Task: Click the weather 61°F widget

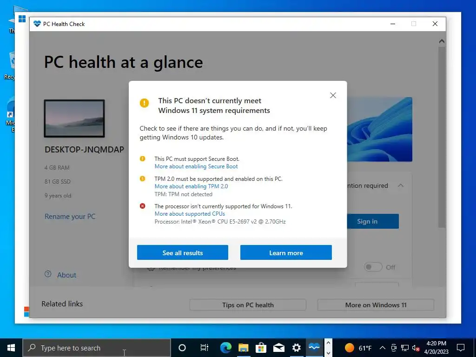Action: point(358,348)
